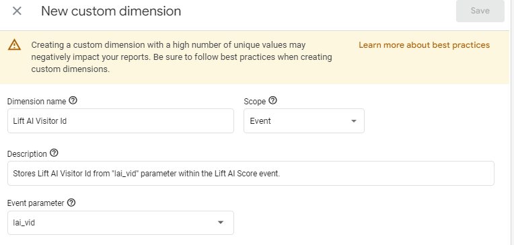Expand Scope using its dropdown arrow
The height and width of the screenshot is (245, 514).
tap(354, 121)
